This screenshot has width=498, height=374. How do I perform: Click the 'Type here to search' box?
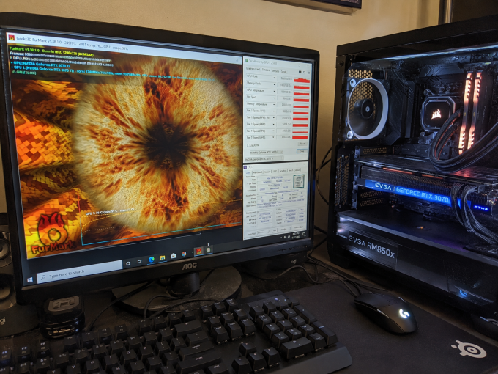pos(79,274)
